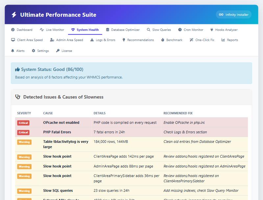Click 'ClientAreaPage adds 142ms per page' detail
Image resolution: width=263 pixels, height=200 pixels.
(x=124, y=156)
